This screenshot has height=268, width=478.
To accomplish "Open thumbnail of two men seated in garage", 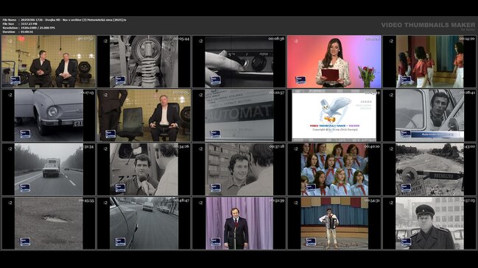I will coord(49,62).
